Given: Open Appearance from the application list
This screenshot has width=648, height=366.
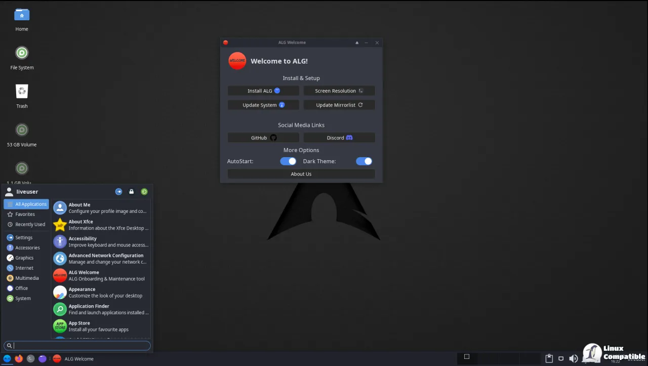Looking at the screenshot, I should pyautogui.click(x=101, y=292).
